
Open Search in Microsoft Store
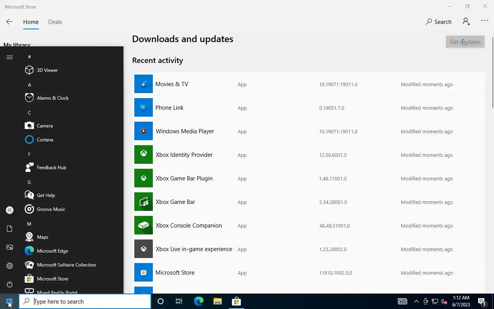pos(438,22)
